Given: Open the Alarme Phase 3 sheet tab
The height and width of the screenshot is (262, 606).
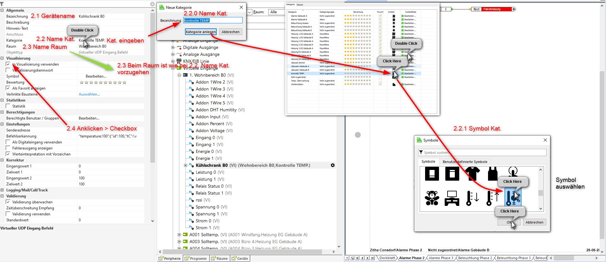Looking at the screenshot, I should (441, 258).
